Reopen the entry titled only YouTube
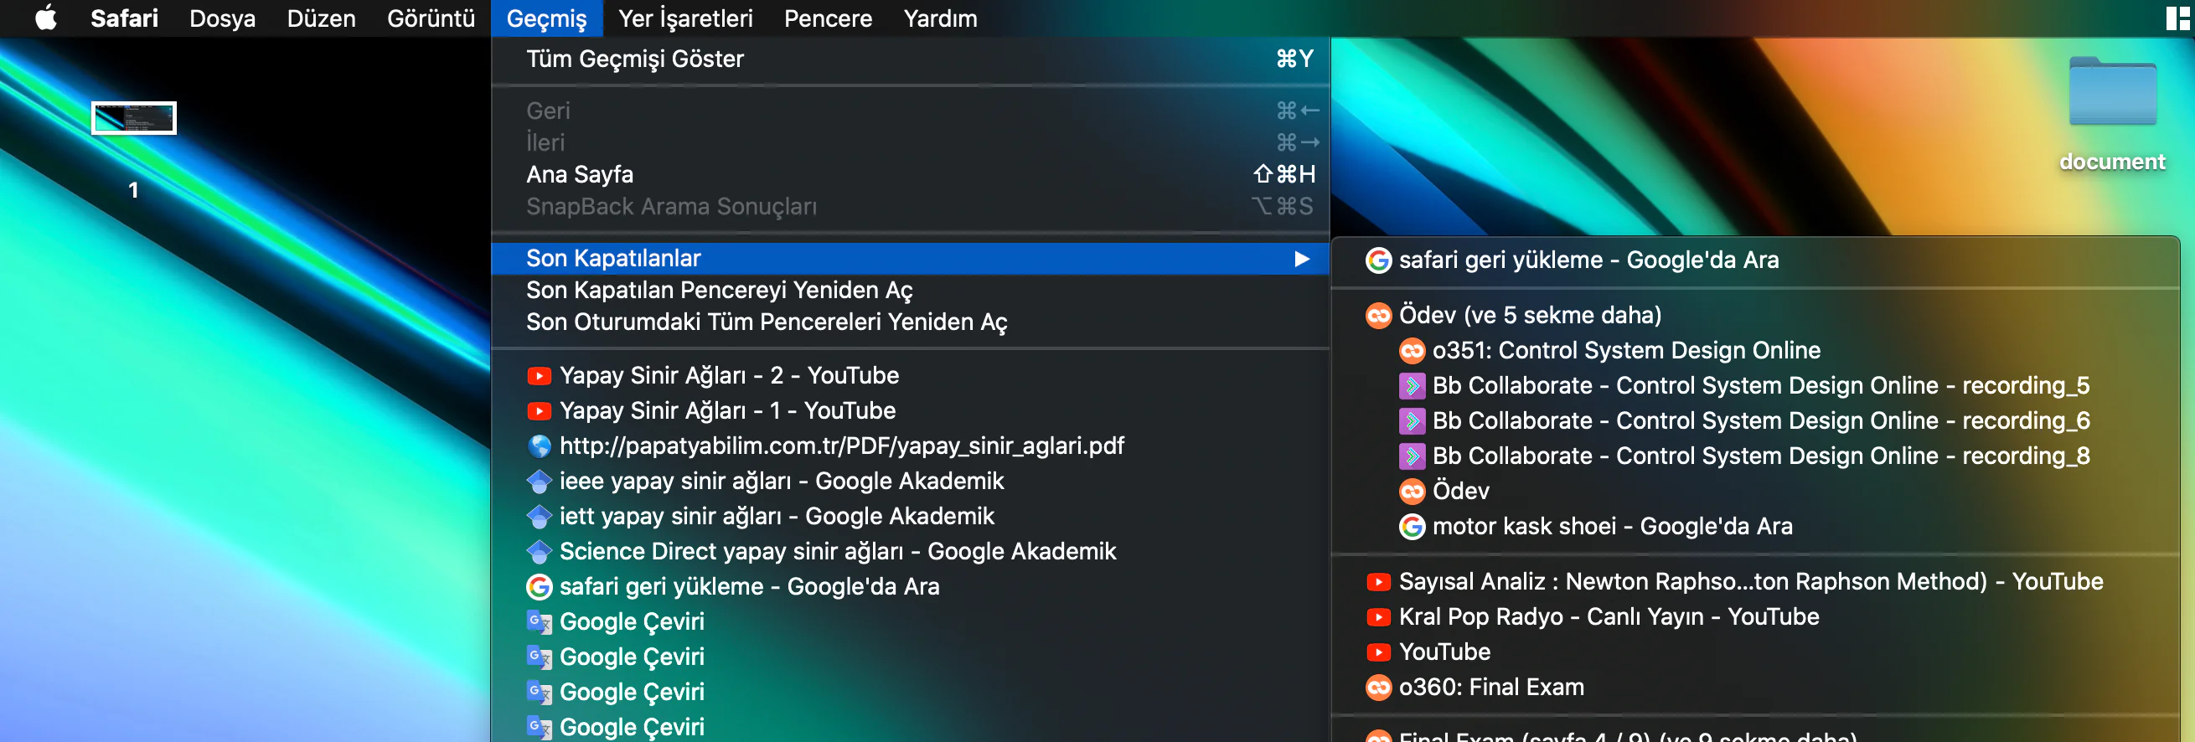 tap(1754, 652)
